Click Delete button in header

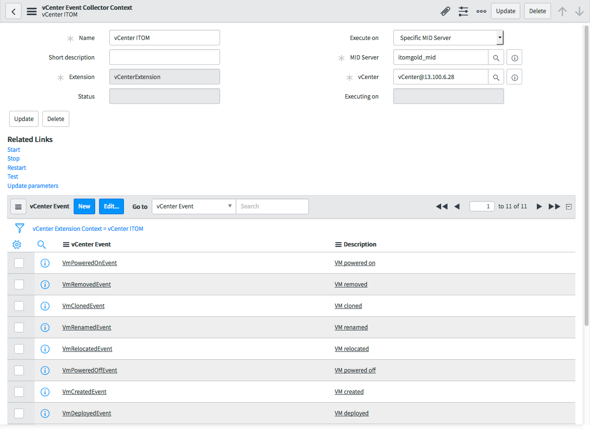point(537,11)
